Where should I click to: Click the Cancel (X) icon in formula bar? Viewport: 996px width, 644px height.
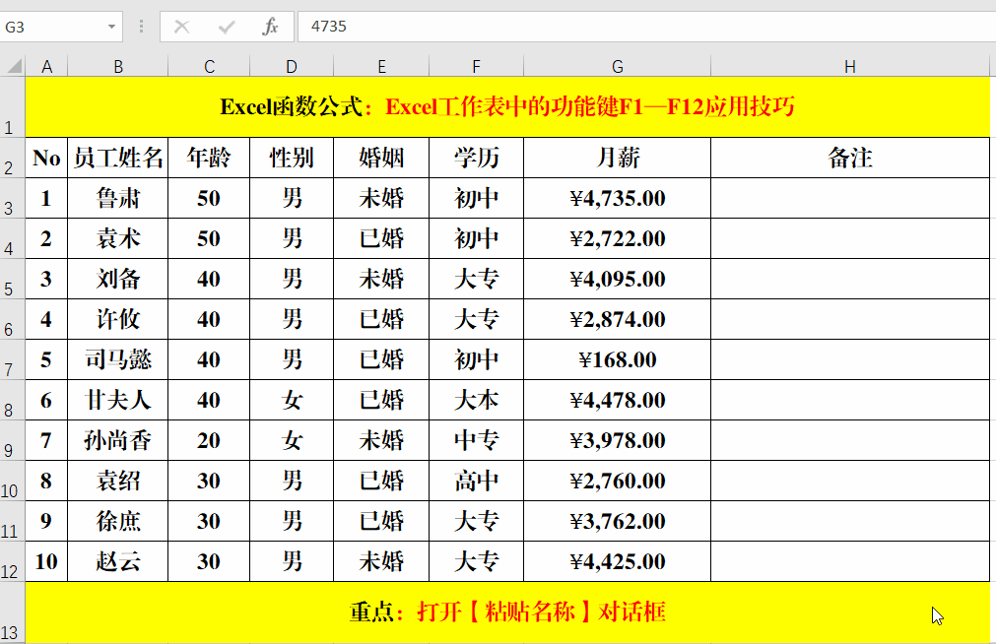(x=181, y=27)
